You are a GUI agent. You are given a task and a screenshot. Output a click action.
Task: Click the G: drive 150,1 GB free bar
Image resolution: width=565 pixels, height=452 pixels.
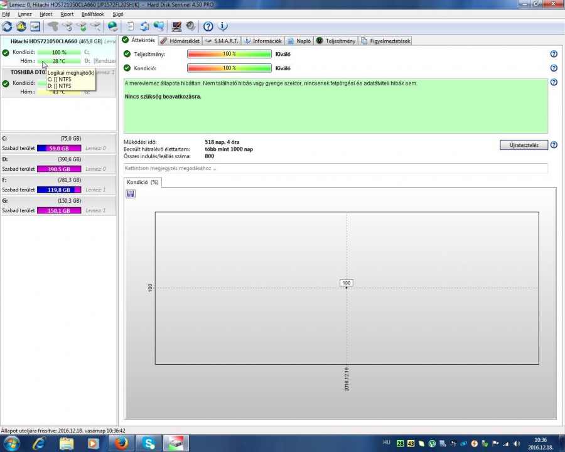[59, 210]
